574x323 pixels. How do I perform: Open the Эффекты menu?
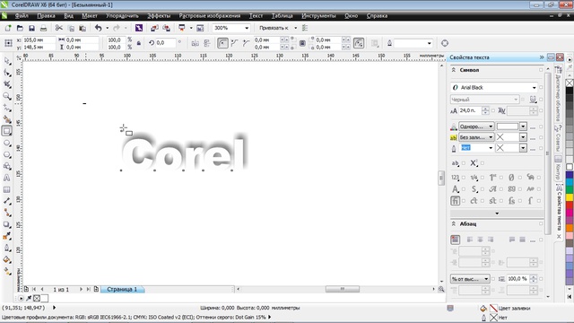(159, 16)
